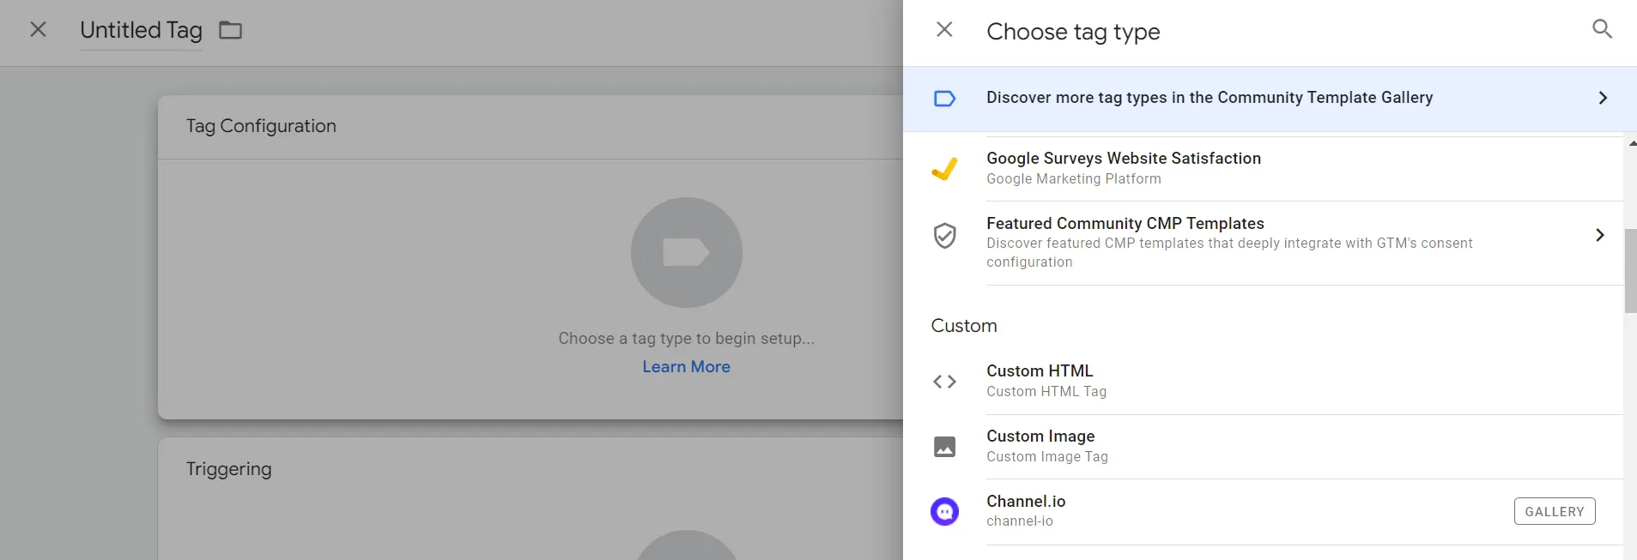This screenshot has height=560, width=1637.
Task: Select Custom HTML tag type
Action: point(1040,371)
